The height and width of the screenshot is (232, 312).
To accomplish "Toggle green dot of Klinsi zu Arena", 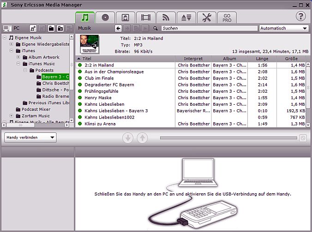I will coord(80,124).
